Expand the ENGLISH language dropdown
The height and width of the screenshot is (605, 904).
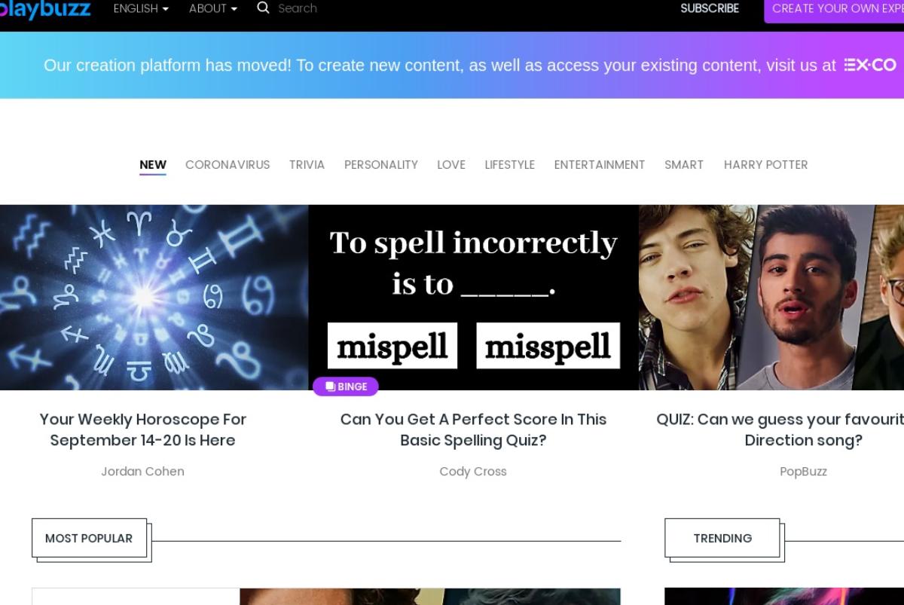(141, 8)
